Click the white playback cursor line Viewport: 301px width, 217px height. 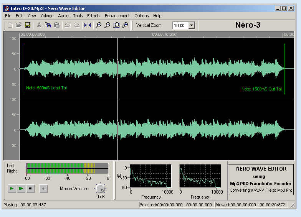pyautogui.click(x=117, y=99)
